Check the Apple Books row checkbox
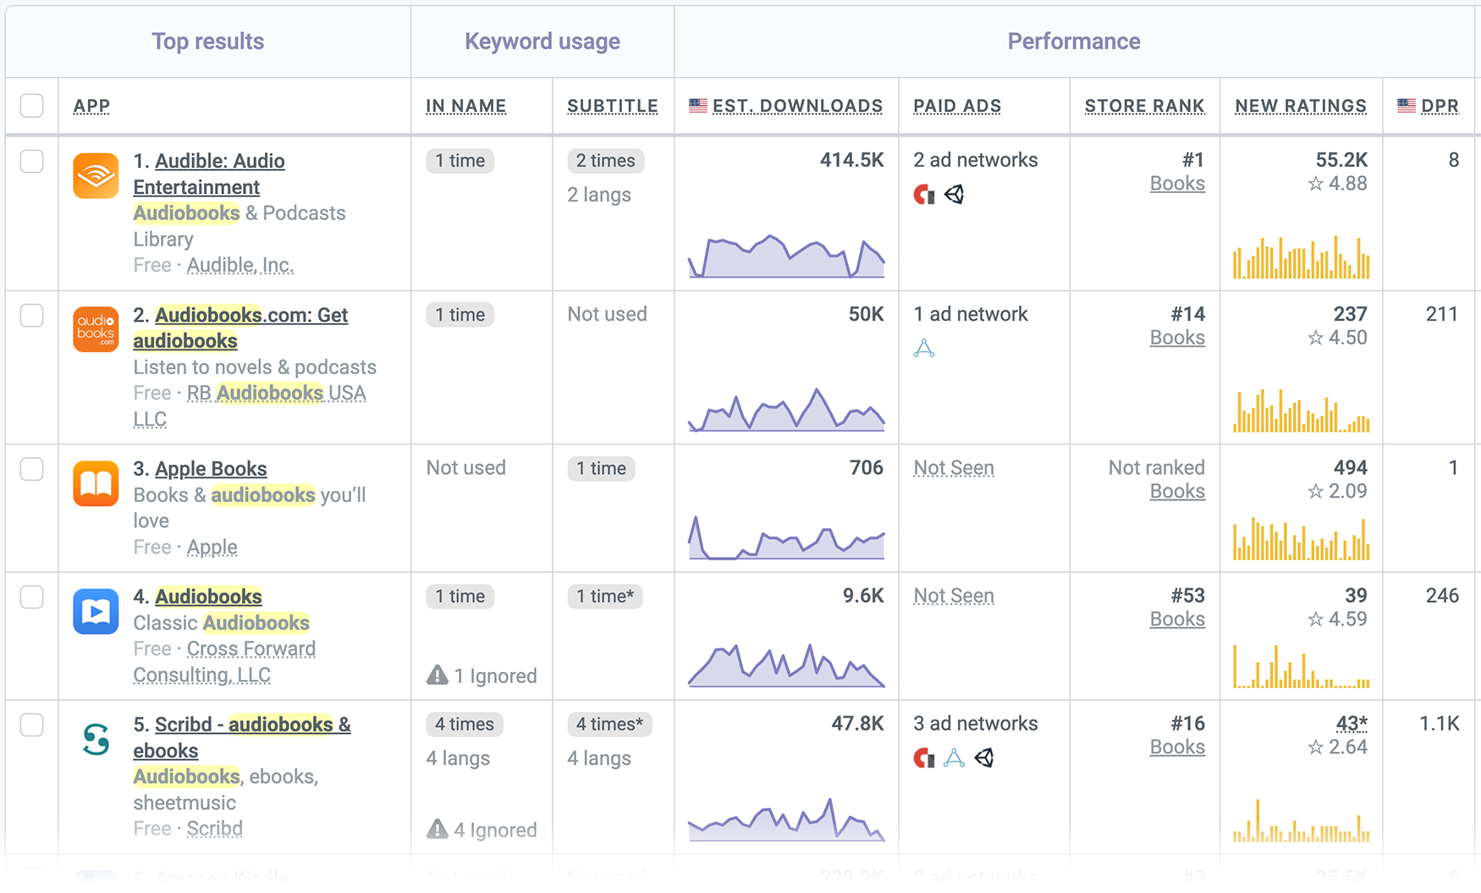The width and height of the screenshot is (1481, 893). click(x=31, y=469)
